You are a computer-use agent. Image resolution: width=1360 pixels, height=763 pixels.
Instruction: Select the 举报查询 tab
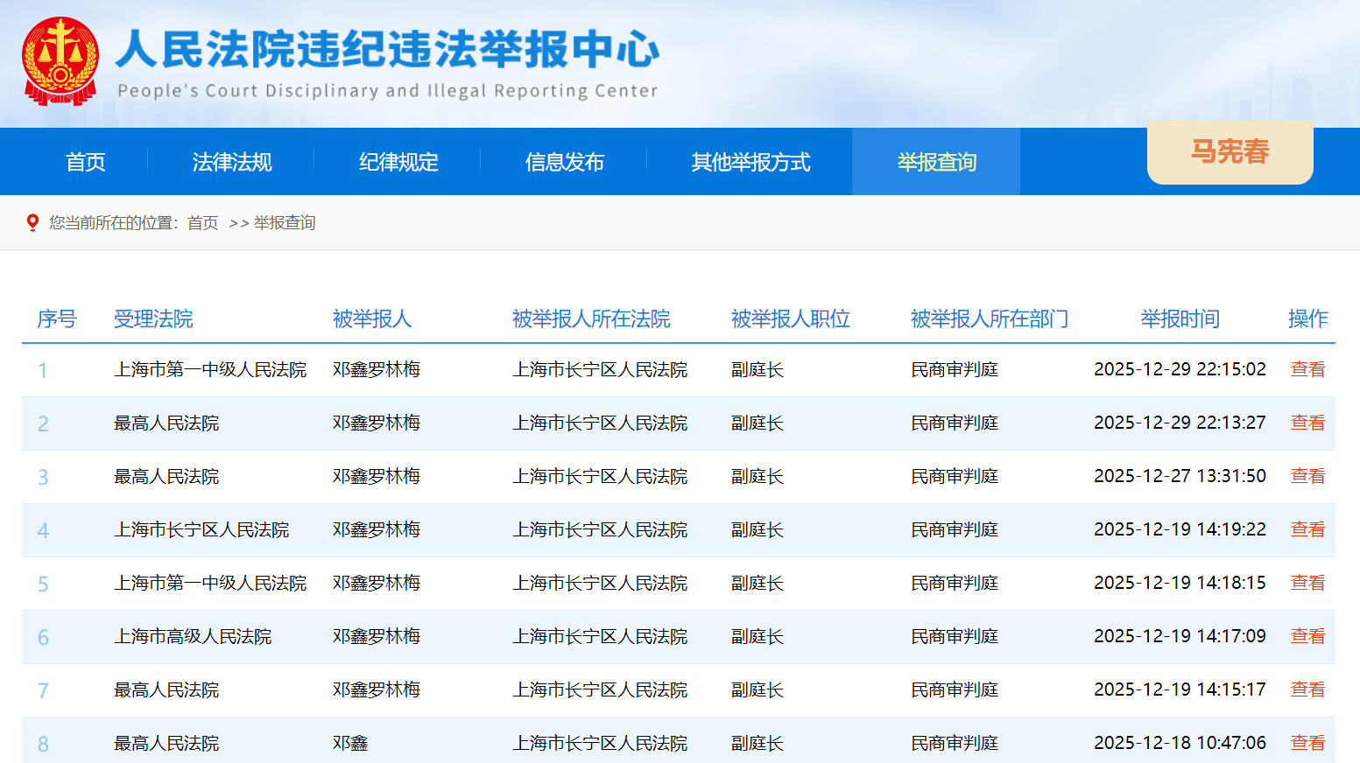pyautogui.click(x=935, y=161)
